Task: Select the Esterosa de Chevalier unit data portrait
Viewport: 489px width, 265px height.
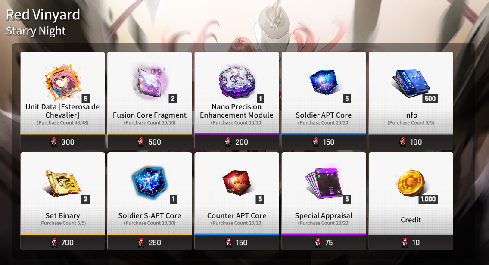Action: point(62,82)
